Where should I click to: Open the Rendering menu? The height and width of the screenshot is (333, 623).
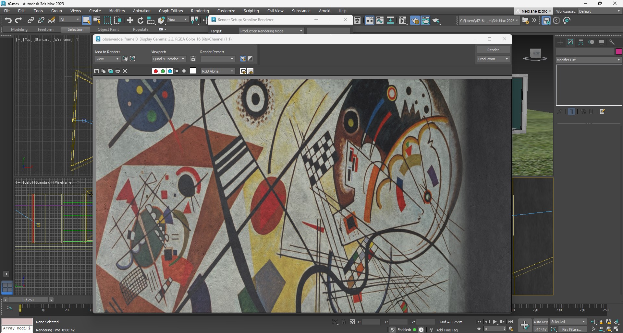point(200,11)
